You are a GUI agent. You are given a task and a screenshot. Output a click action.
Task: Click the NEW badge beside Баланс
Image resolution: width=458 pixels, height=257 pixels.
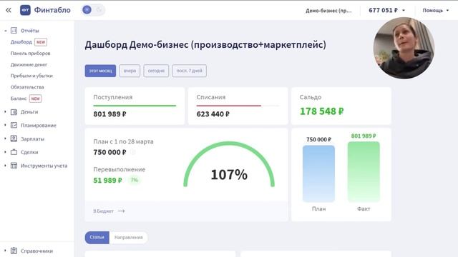tap(35, 99)
